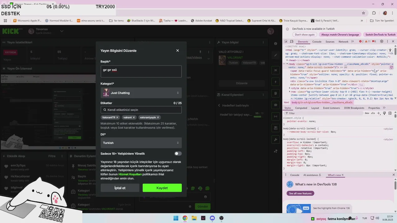Remove the valorantyayin tag
This screenshot has height=223, width=397.
pos(158,118)
